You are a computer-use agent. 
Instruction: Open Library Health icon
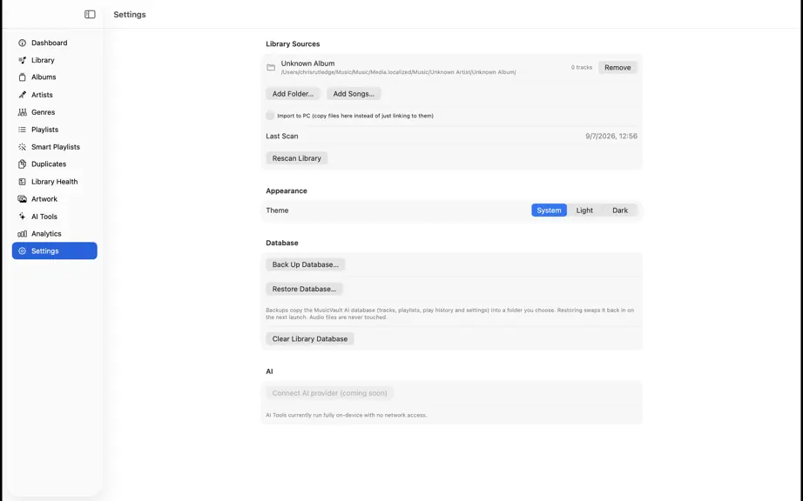[22, 182]
